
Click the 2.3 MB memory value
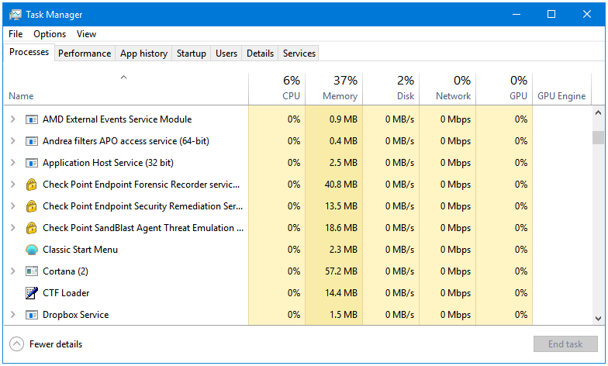[x=343, y=250]
